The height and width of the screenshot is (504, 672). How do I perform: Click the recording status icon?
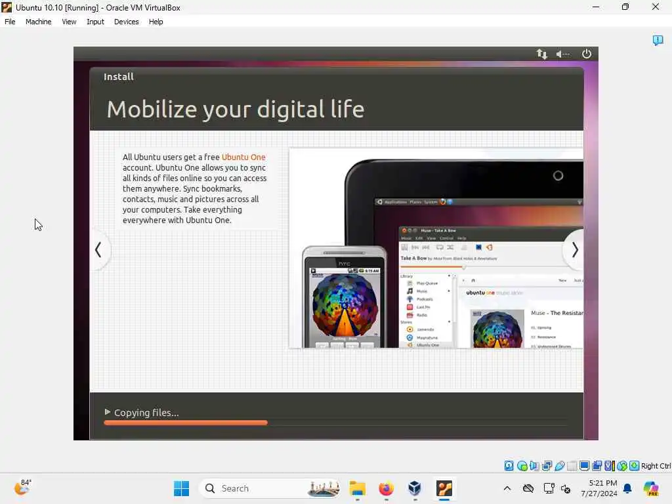coord(597,466)
